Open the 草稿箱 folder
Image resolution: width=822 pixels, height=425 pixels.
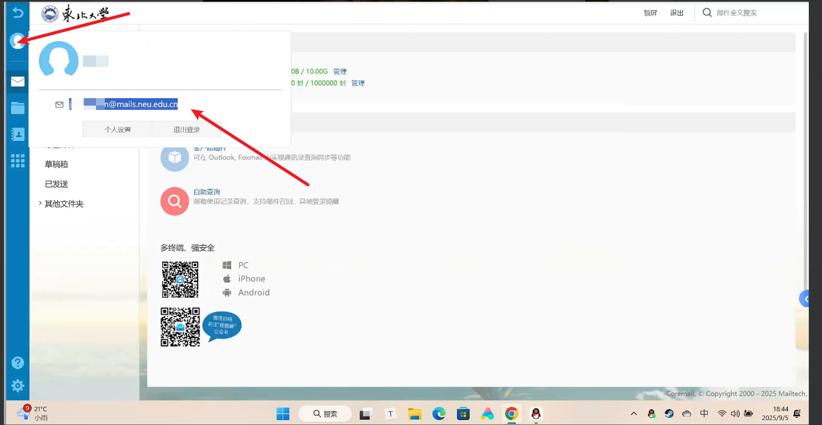56,164
